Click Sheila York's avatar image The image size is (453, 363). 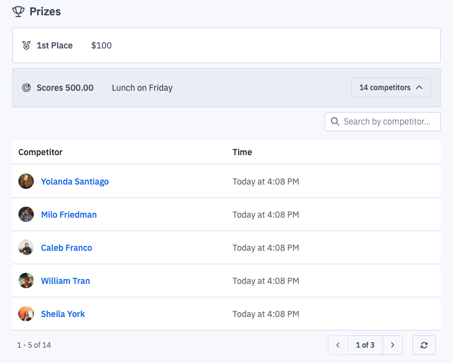(x=26, y=314)
